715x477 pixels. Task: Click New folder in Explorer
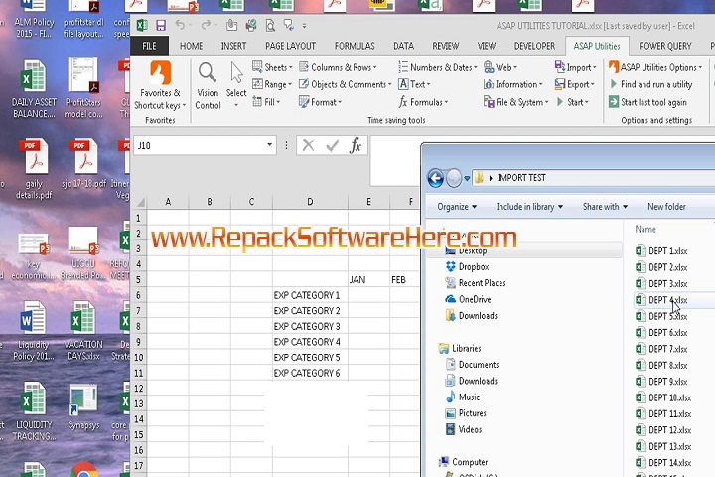[666, 207]
